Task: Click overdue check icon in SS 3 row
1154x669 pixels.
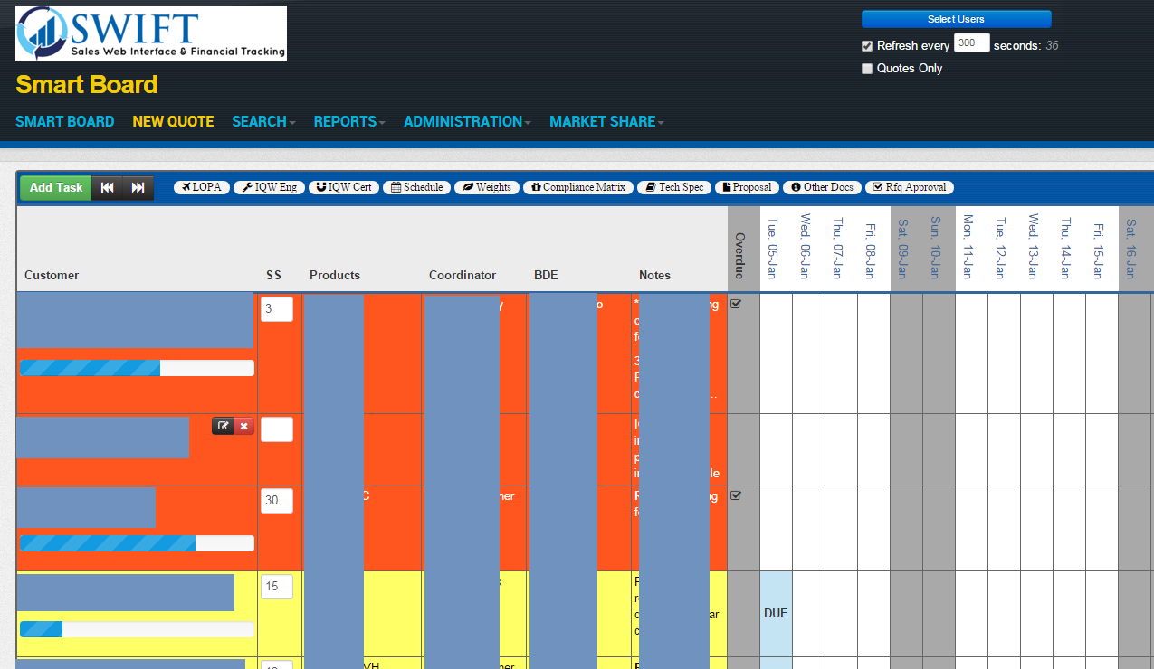Action: (736, 304)
